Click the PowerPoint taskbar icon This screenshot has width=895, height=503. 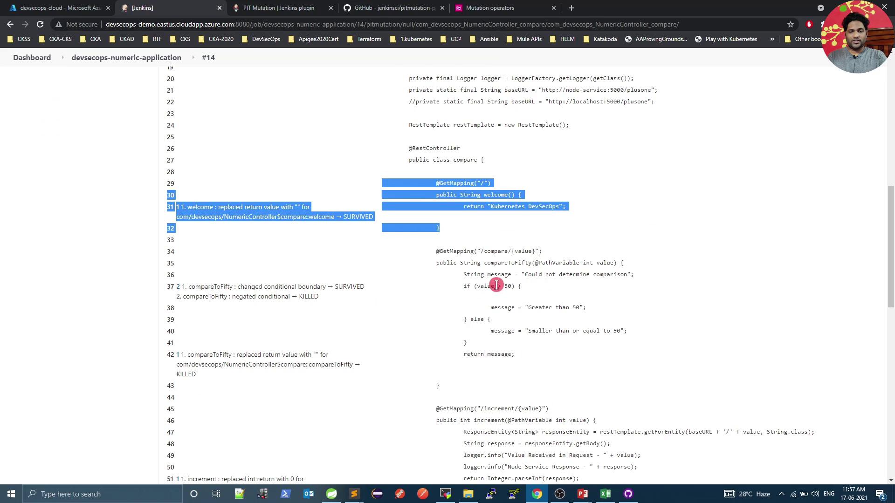point(582,494)
